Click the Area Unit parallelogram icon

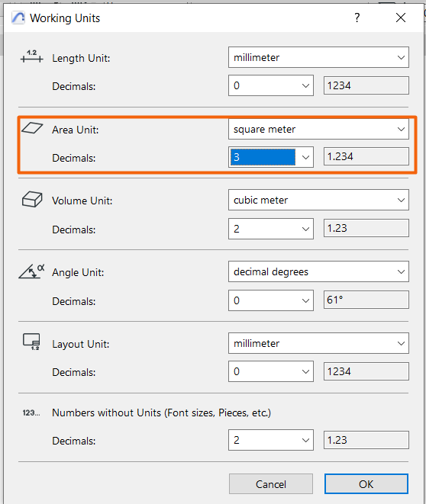32,128
